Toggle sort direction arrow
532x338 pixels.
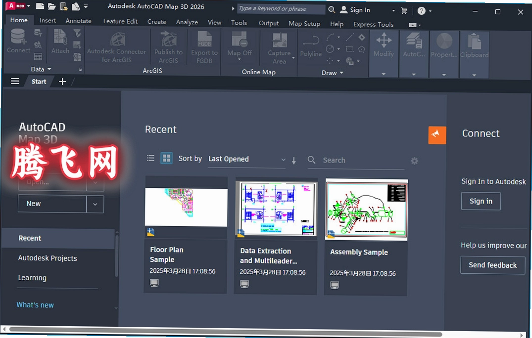(x=294, y=161)
